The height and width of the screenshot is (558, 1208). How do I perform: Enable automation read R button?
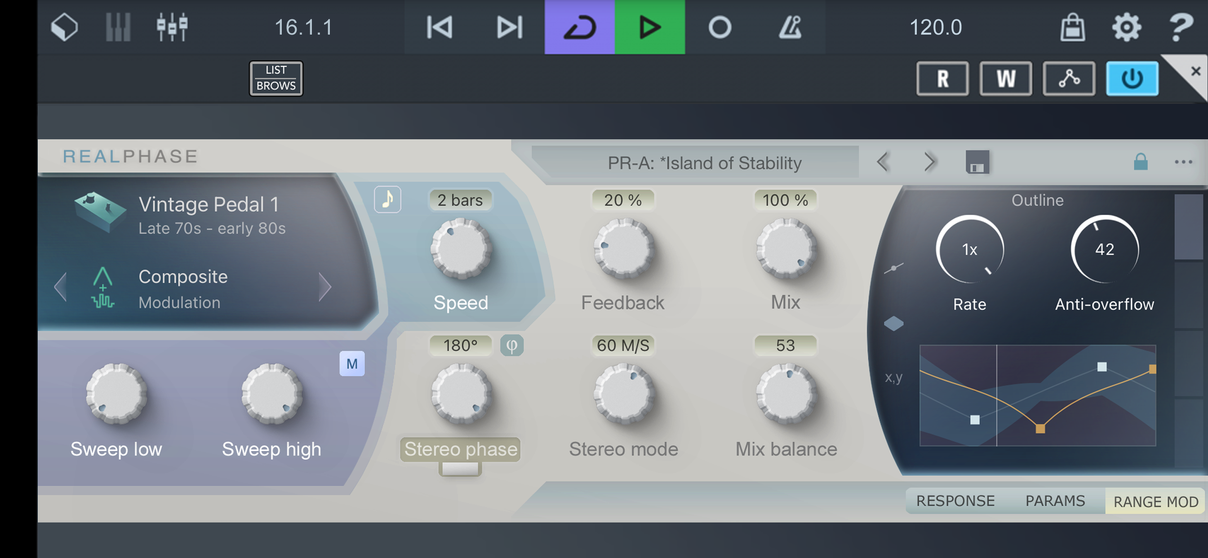(x=942, y=78)
